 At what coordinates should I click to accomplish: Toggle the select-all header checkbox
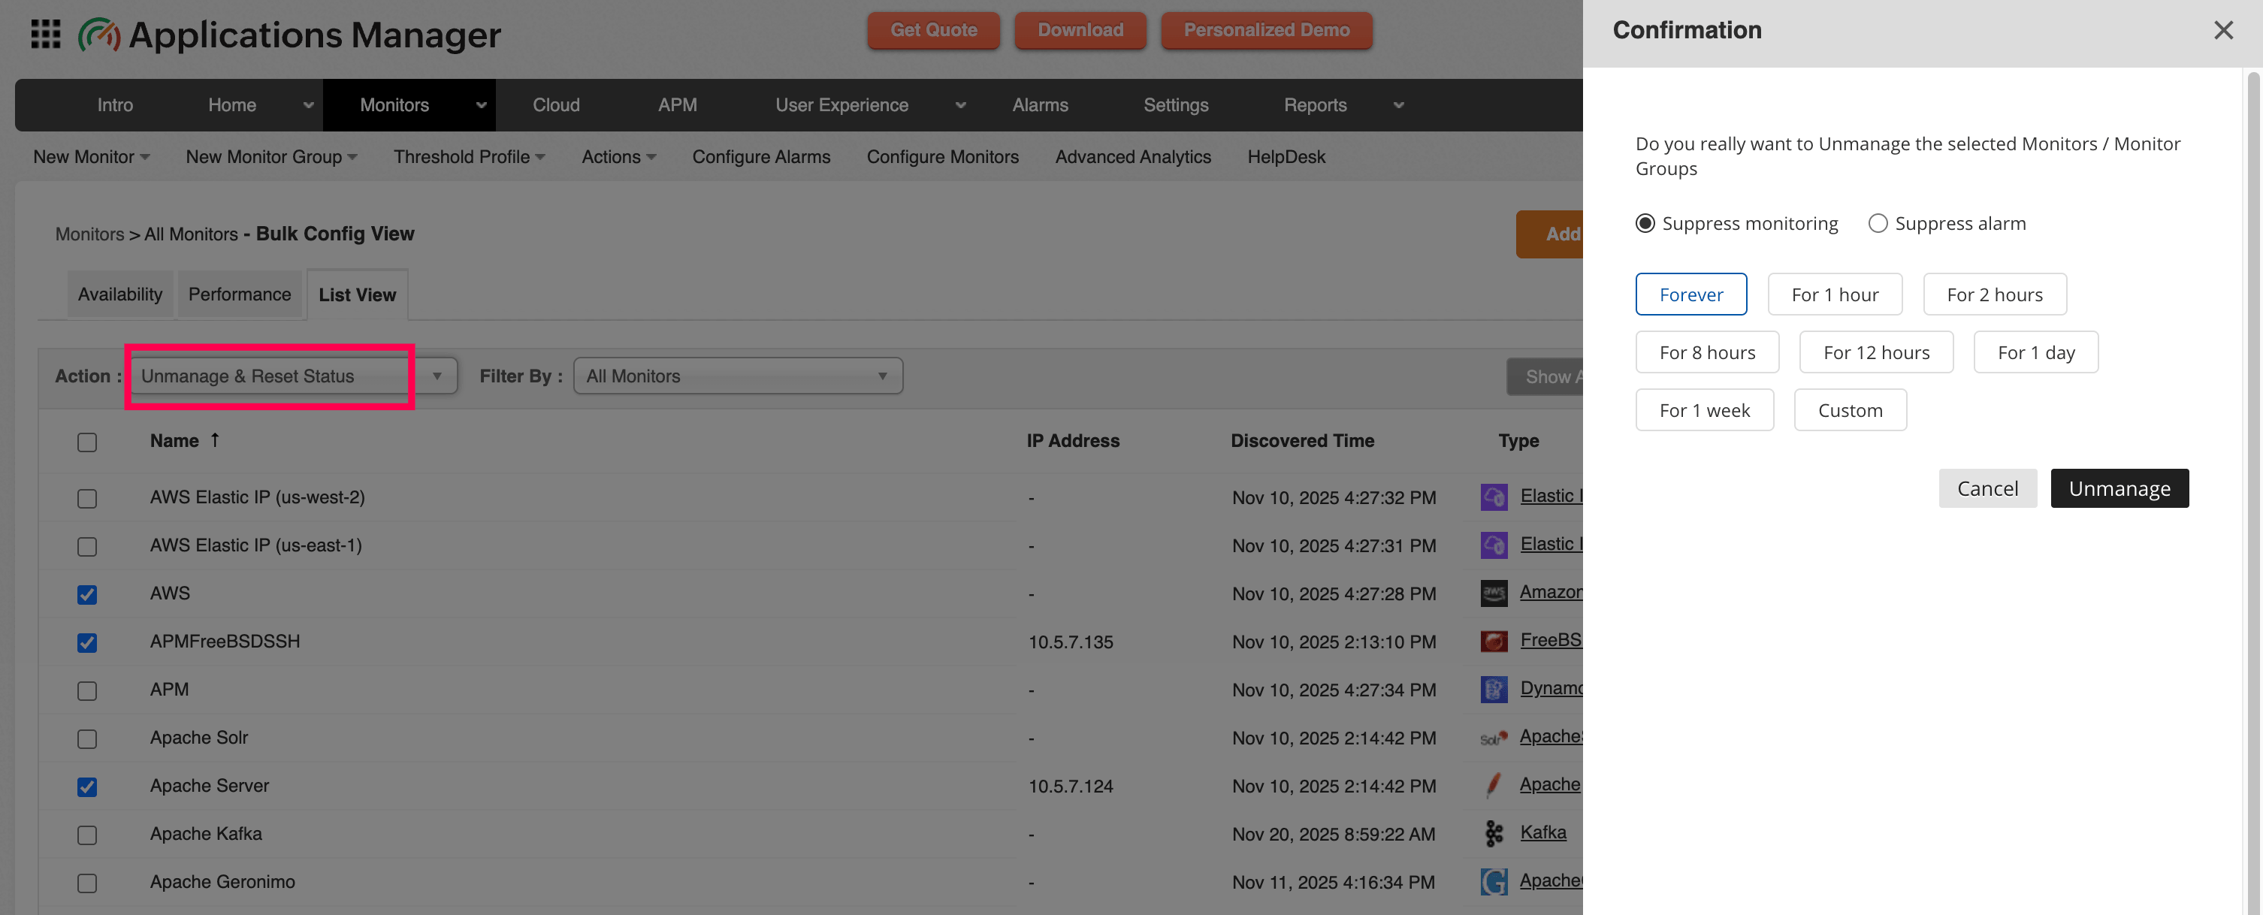coord(87,442)
